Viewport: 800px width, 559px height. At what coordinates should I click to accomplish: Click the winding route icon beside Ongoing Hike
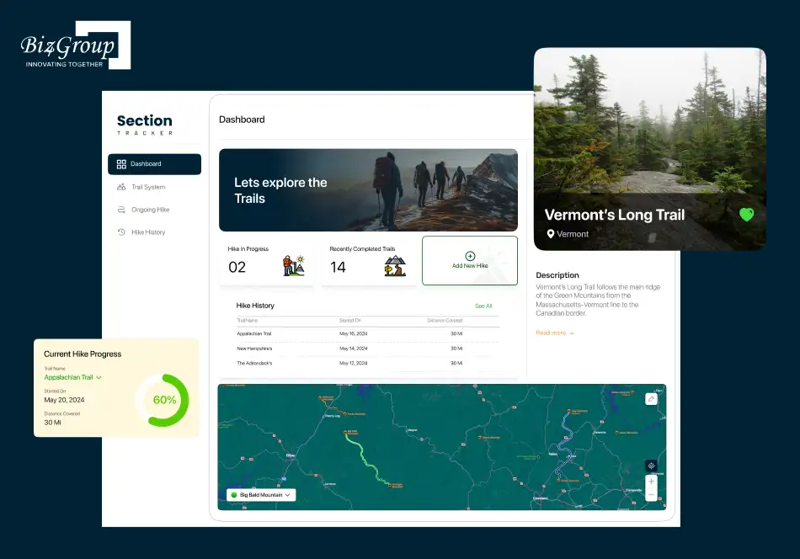coord(121,210)
